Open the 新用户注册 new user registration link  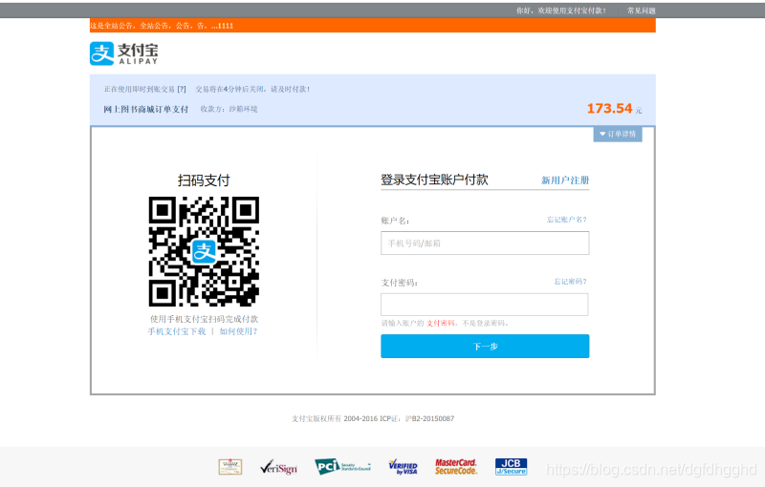565,180
